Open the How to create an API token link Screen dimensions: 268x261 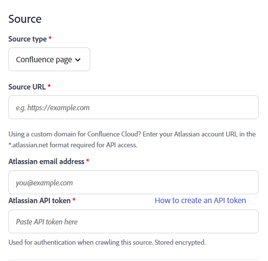coord(200,200)
